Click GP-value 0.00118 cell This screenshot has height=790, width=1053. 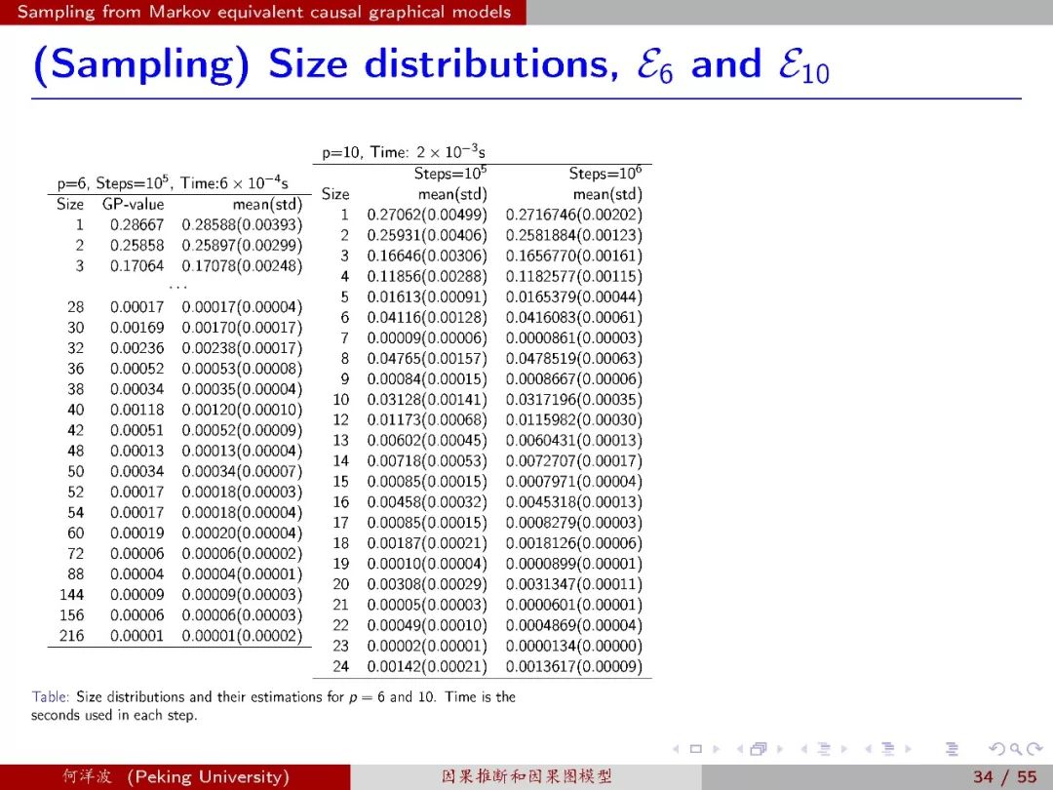coord(137,410)
